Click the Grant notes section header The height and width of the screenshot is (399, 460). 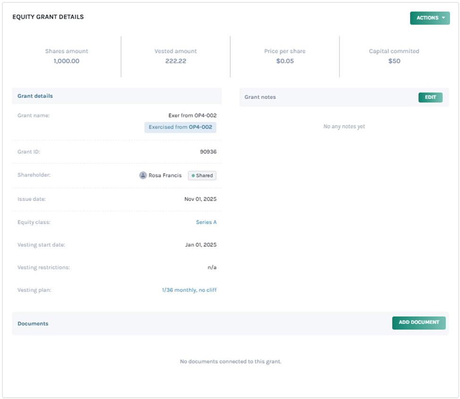(x=260, y=97)
